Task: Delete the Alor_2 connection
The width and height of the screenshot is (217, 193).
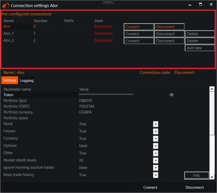Action: (x=200, y=41)
